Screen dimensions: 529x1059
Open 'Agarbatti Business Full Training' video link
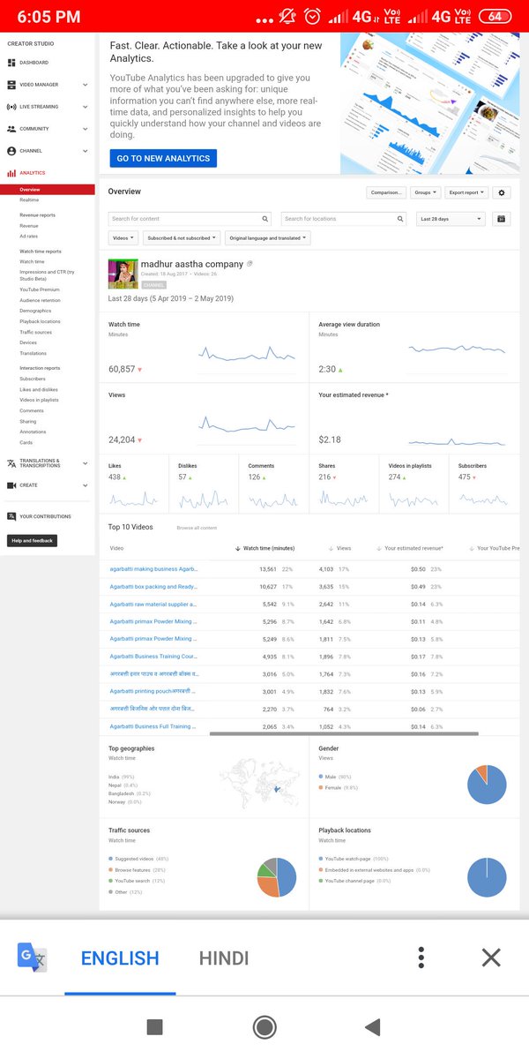tap(152, 726)
